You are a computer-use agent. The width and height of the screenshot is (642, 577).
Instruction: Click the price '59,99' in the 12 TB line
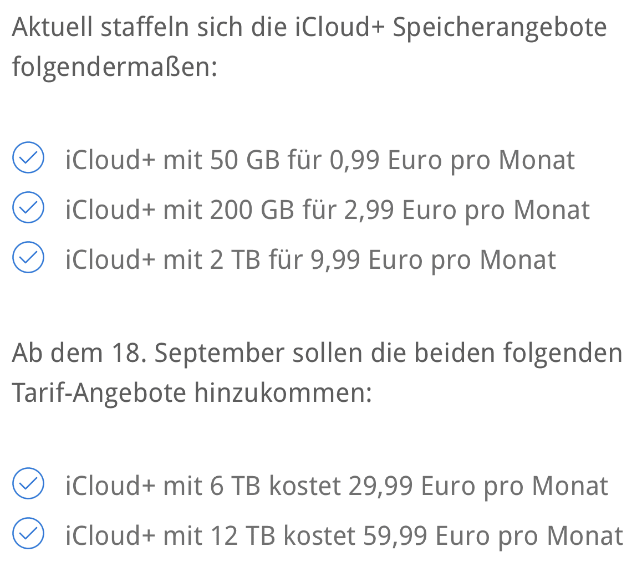(395, 536)
